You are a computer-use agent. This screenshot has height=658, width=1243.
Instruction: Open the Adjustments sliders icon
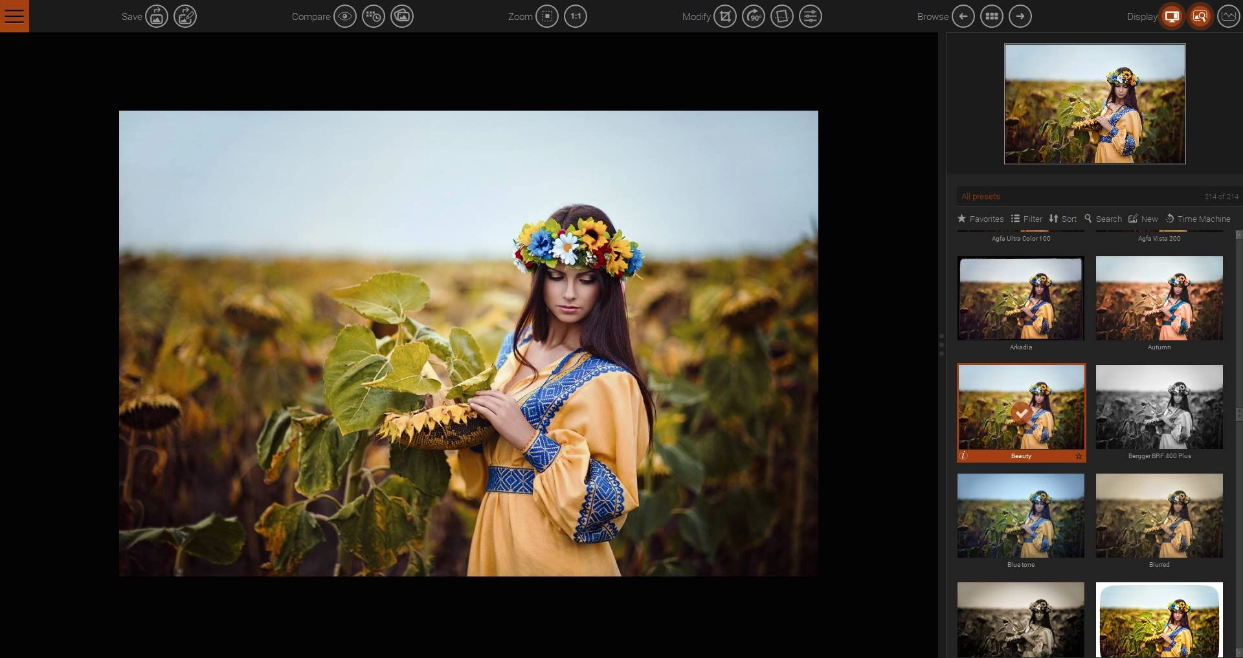[x=811, y=16]
